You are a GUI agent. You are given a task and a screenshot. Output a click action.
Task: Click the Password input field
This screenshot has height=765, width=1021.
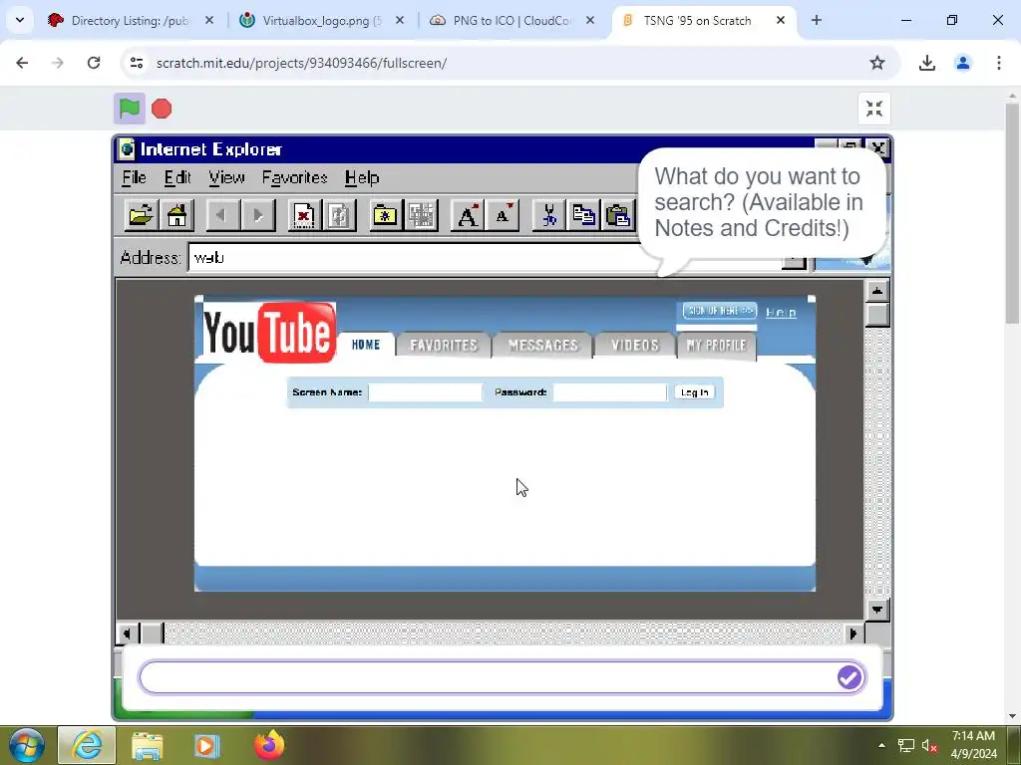click(x=609, y=392)
